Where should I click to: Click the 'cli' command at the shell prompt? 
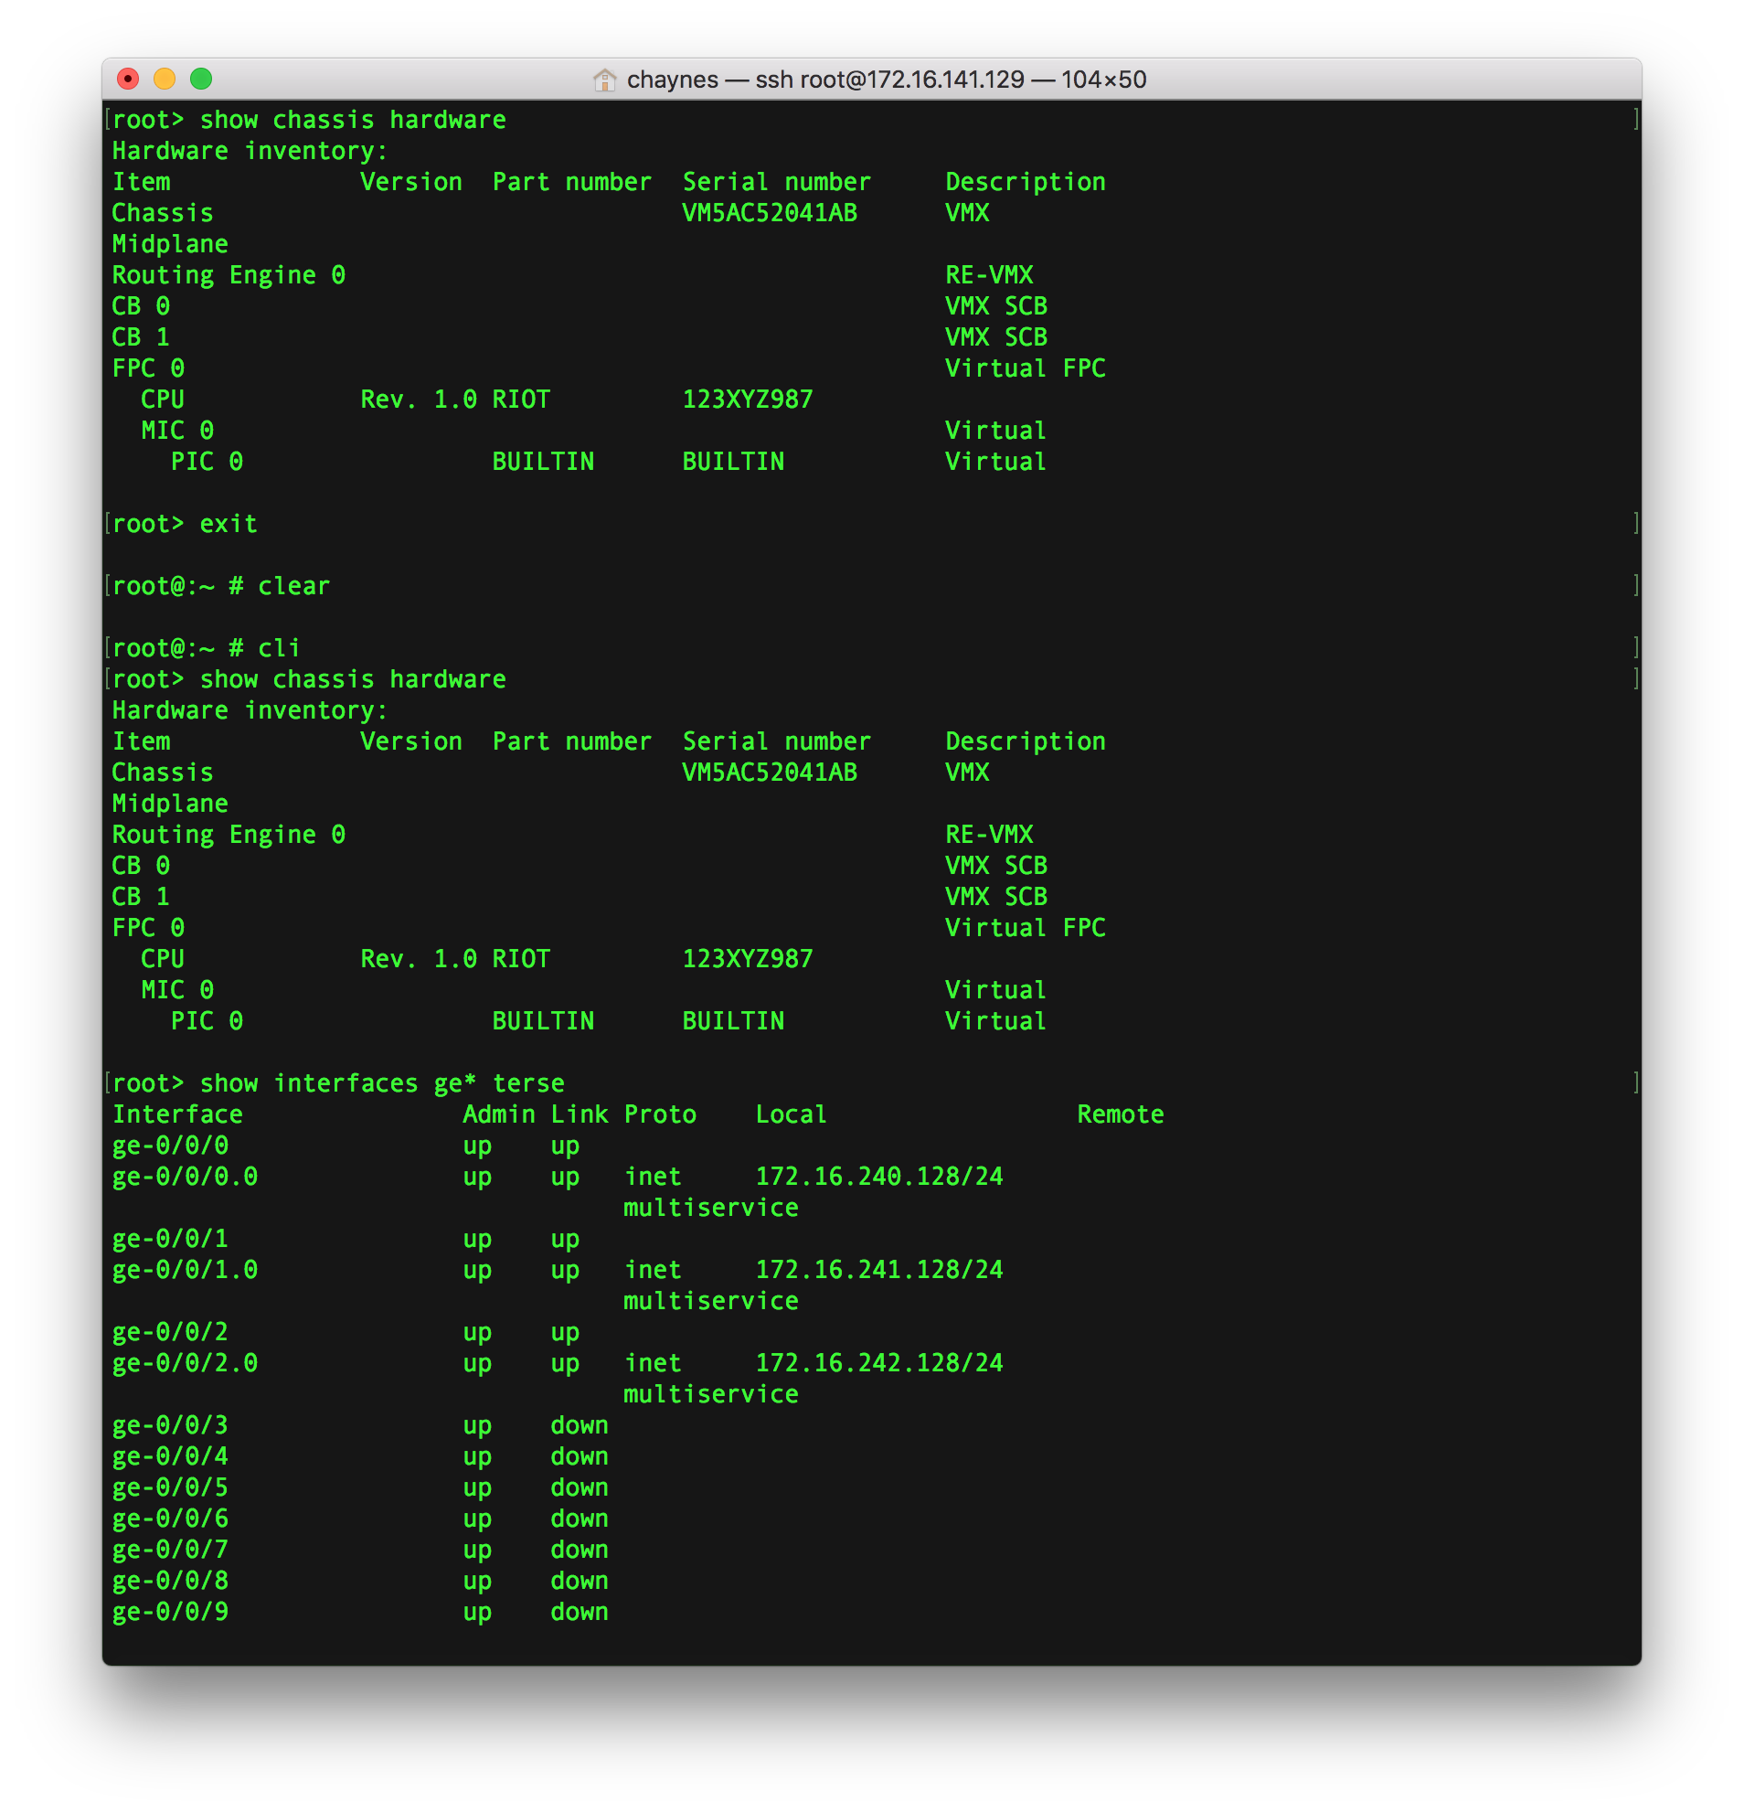click(x=278, y=648)
